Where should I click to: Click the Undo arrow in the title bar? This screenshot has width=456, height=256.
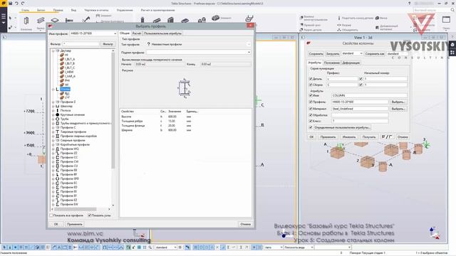[16, 3]
